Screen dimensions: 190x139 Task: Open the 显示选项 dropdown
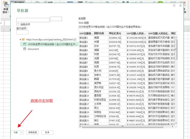point(23,32)
